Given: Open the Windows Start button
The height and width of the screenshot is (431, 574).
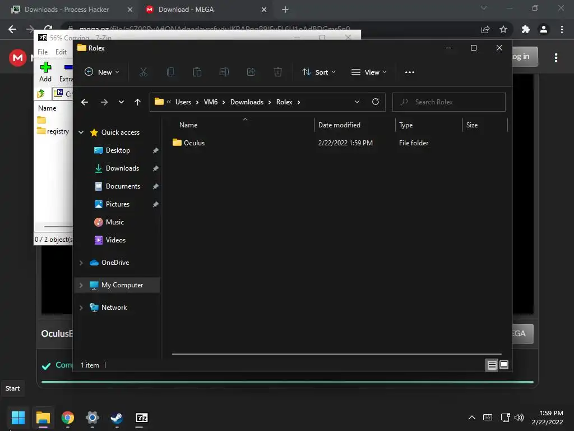Looking at the screenshot, I should click(18, 418).
